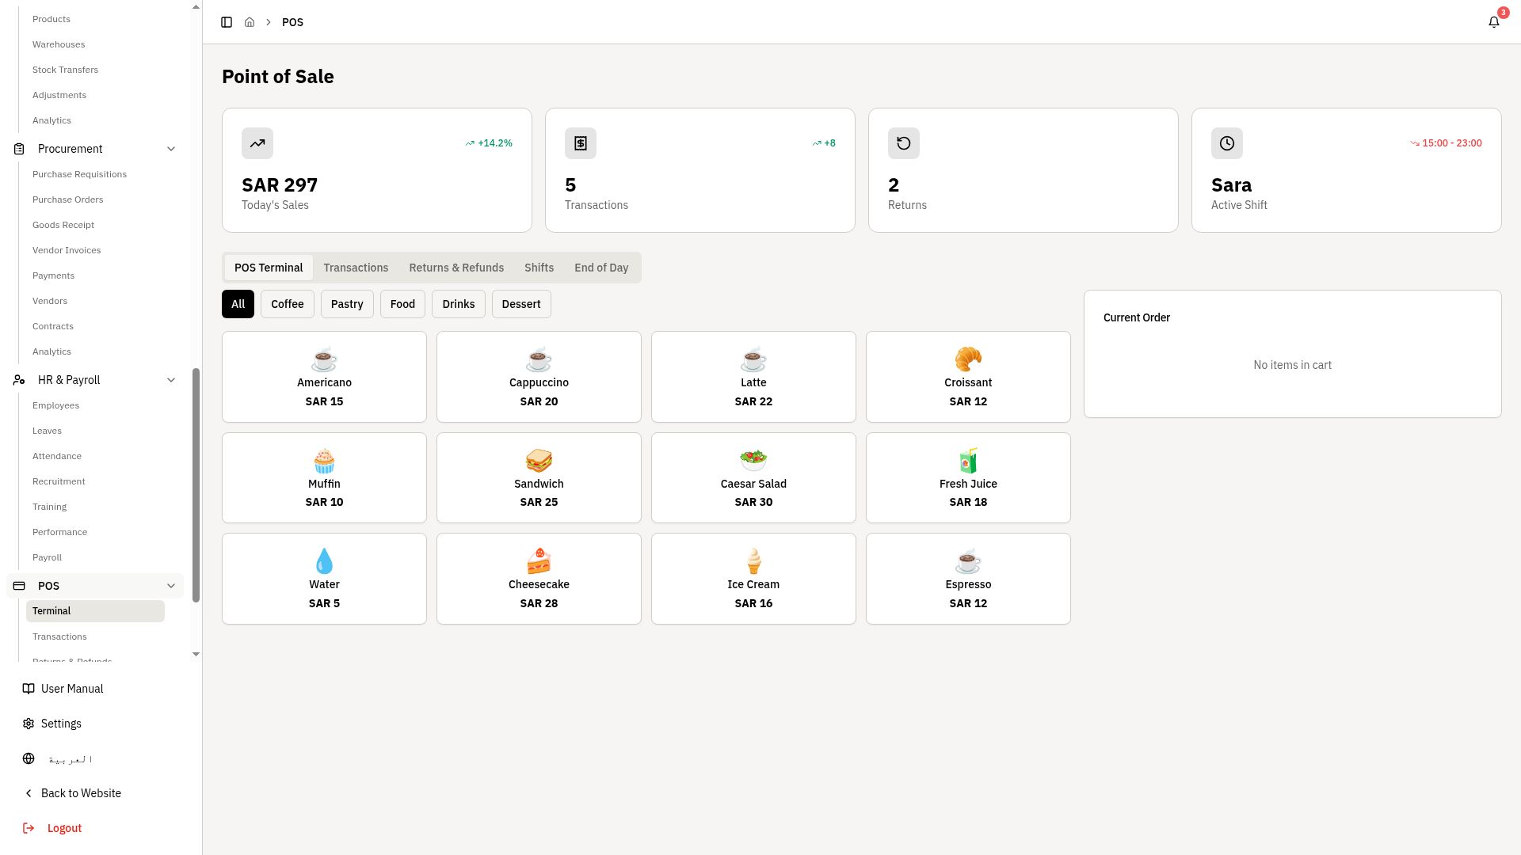Image resolution: width=1521 pixels, height=855 pixels.
Task: Toggle the sidebar panel icon
Action: click(x=227, y=22)
